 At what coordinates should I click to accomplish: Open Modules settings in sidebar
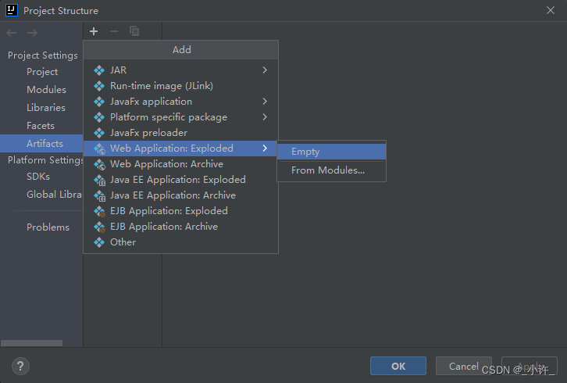pos(41,89)
